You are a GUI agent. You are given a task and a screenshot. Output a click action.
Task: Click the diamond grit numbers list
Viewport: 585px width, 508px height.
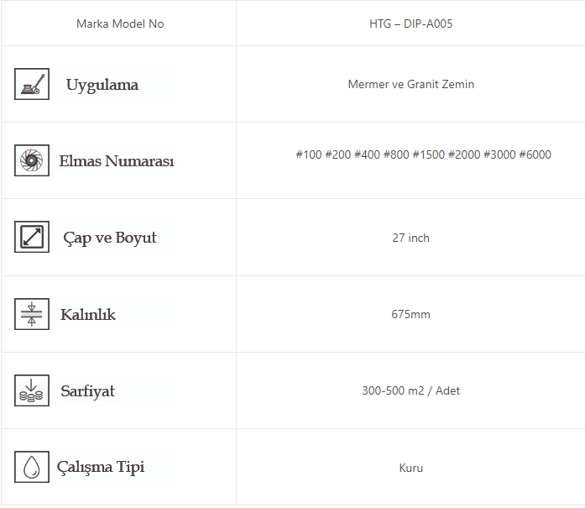point(423,154)
